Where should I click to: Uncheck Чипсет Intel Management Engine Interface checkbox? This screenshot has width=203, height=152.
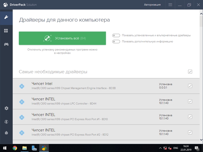pos(190,86)
